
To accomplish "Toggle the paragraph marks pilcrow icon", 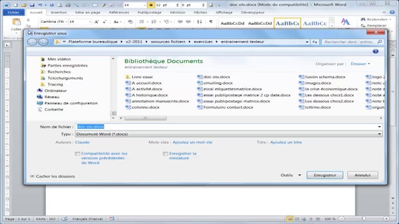I will (211, 22).
